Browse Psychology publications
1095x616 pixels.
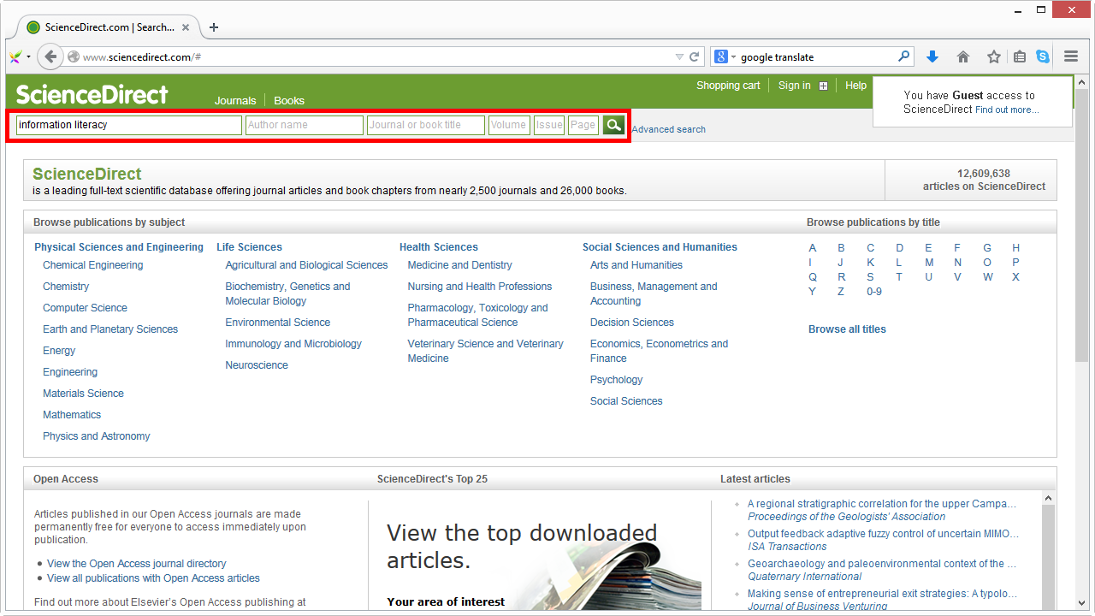tap(616, 380)
